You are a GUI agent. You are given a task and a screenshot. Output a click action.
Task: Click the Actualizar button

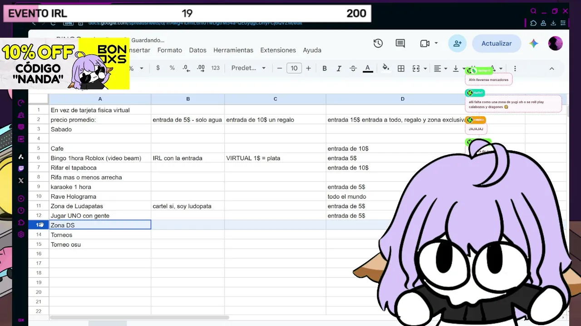pyautogui.click(x=497, y=43)
